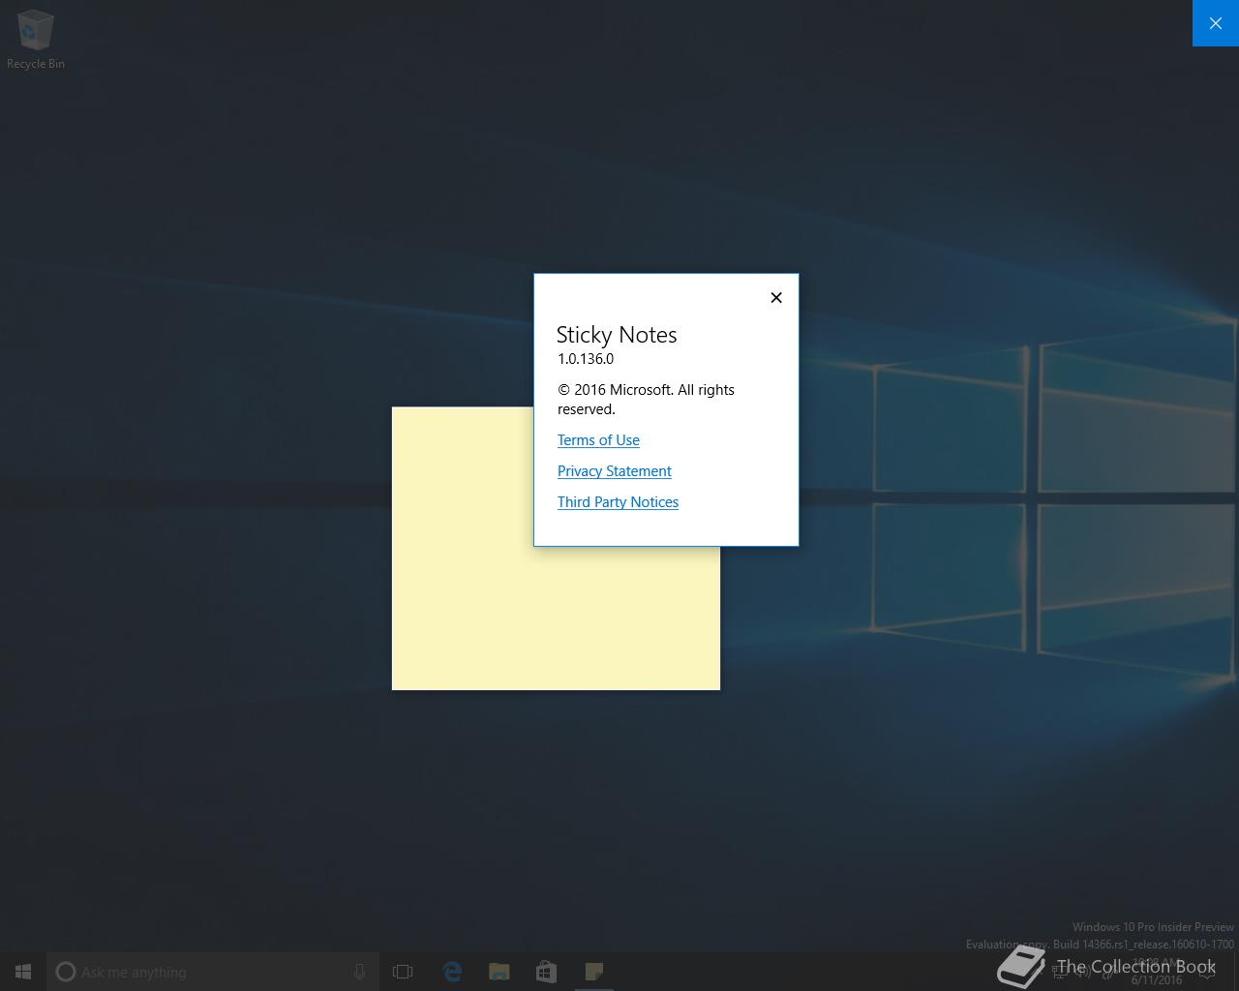Click the Cortana Ask me anything search box

click(213, 972)
